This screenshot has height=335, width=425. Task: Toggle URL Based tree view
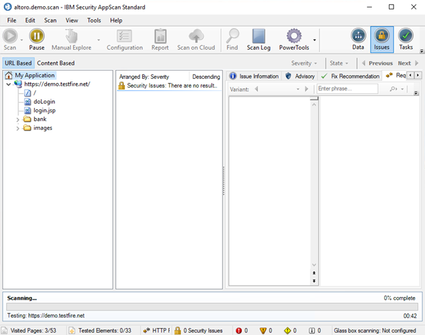[18, 63]
